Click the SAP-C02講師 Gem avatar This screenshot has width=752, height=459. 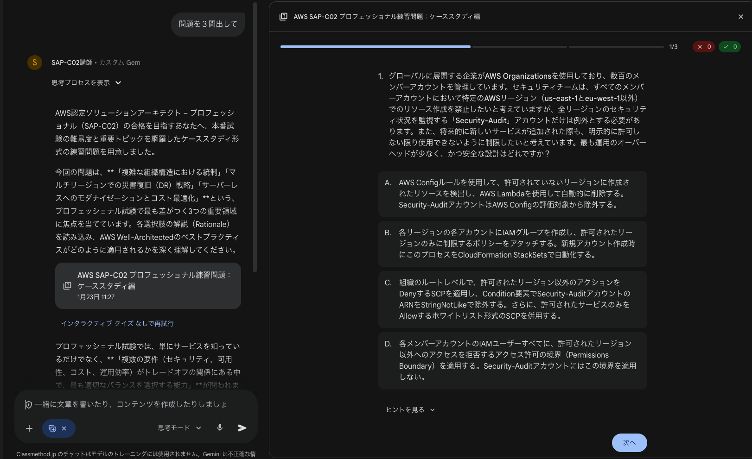[x=34, y=62]
